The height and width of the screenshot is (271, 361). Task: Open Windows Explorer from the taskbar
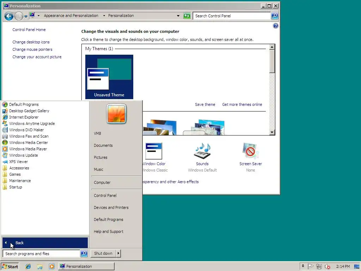point(40,267)
